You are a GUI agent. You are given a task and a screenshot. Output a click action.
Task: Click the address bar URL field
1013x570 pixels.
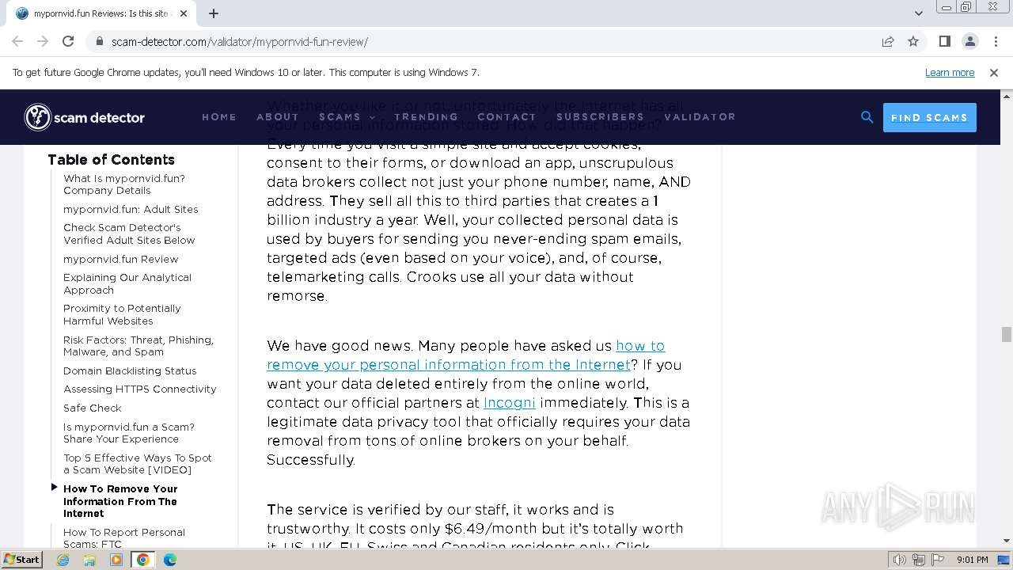(x=483, y=41)
